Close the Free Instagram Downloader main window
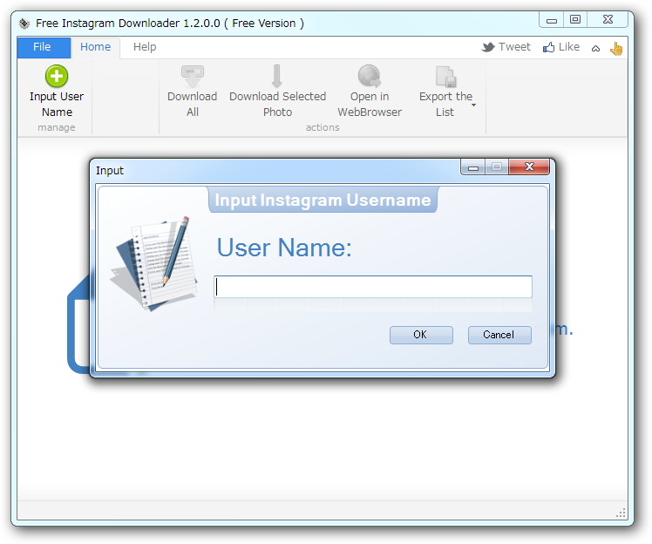 click(x=608, y=20)
